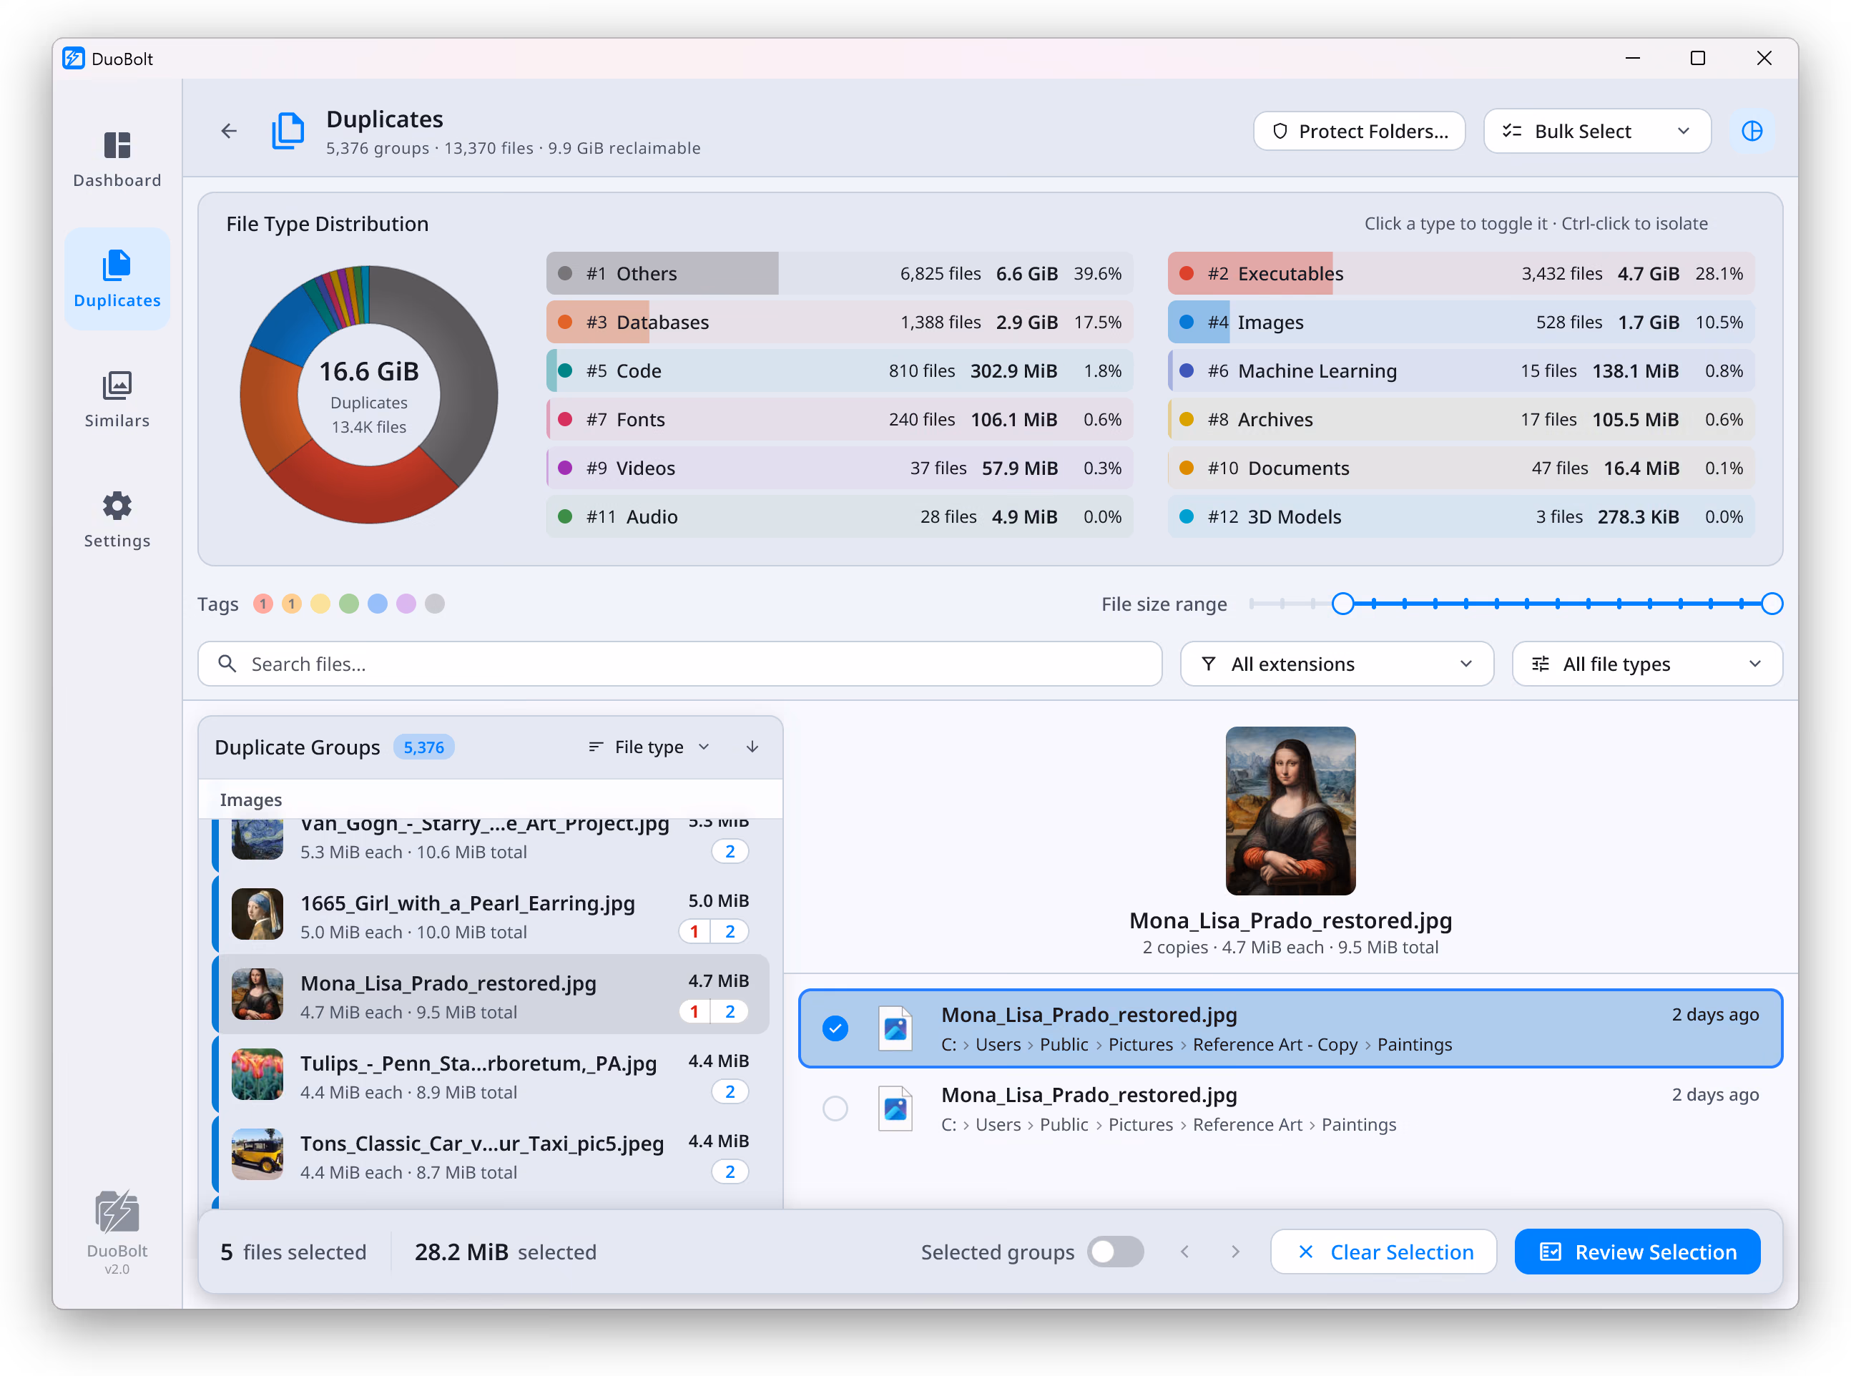Screen dimensions: 1851x1376
Task: Filter by the orange tag swatch
Action: click(292, 603)
